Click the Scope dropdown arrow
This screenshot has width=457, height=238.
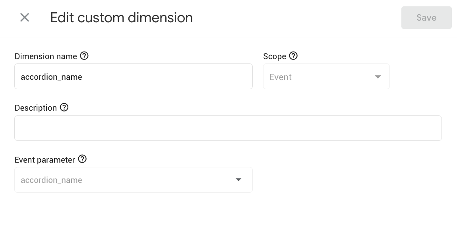378,77
